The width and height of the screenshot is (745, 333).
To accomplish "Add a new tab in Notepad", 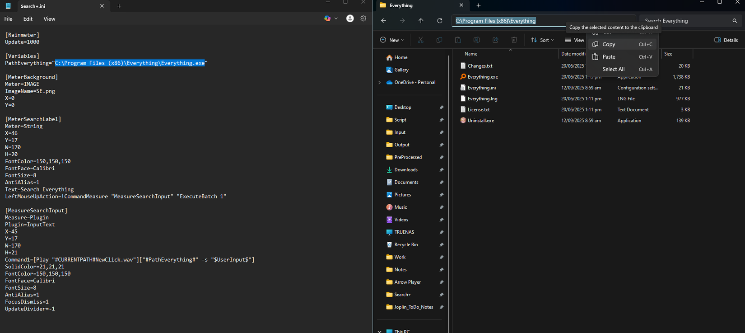I will (119, 6).
